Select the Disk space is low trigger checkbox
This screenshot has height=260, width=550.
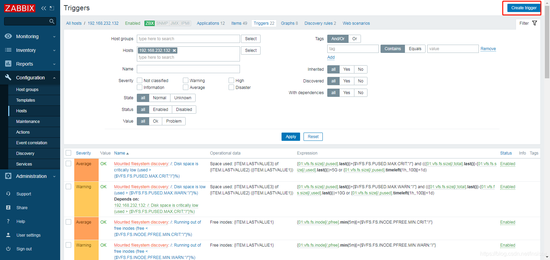pyautogui.click(x=68, y=186)
